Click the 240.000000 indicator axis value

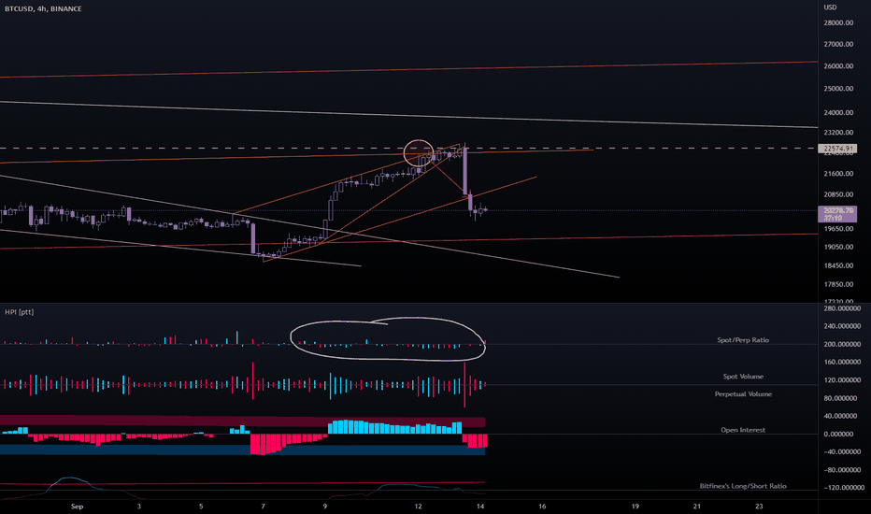842,326
